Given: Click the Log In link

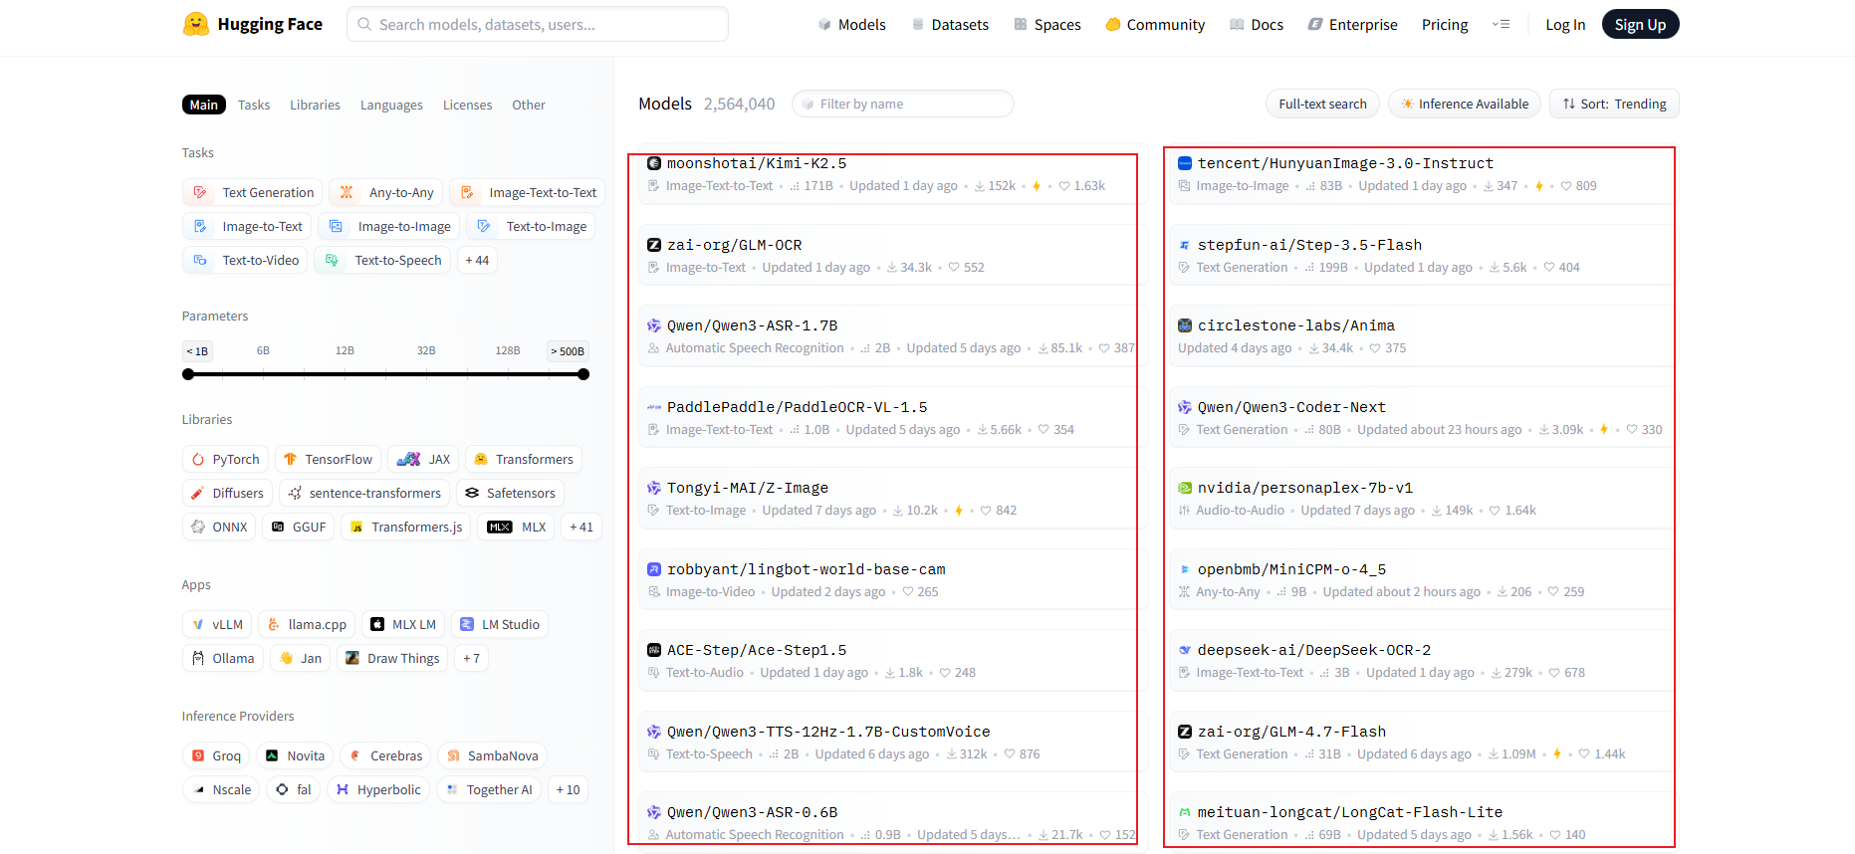Looking at the screenshot, I should coord(1565,24).
